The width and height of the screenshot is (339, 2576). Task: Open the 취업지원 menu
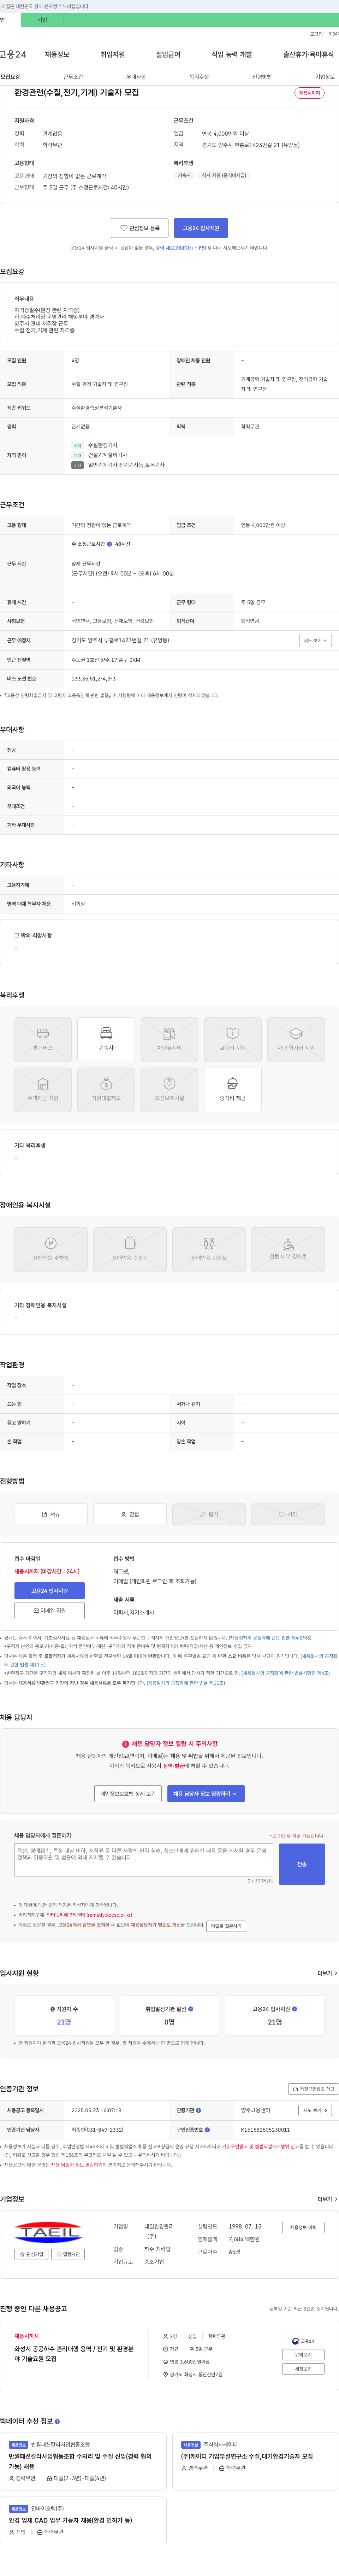[113, 54]
